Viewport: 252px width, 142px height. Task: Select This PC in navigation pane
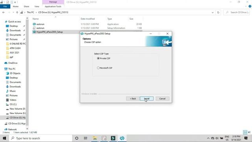12,69
